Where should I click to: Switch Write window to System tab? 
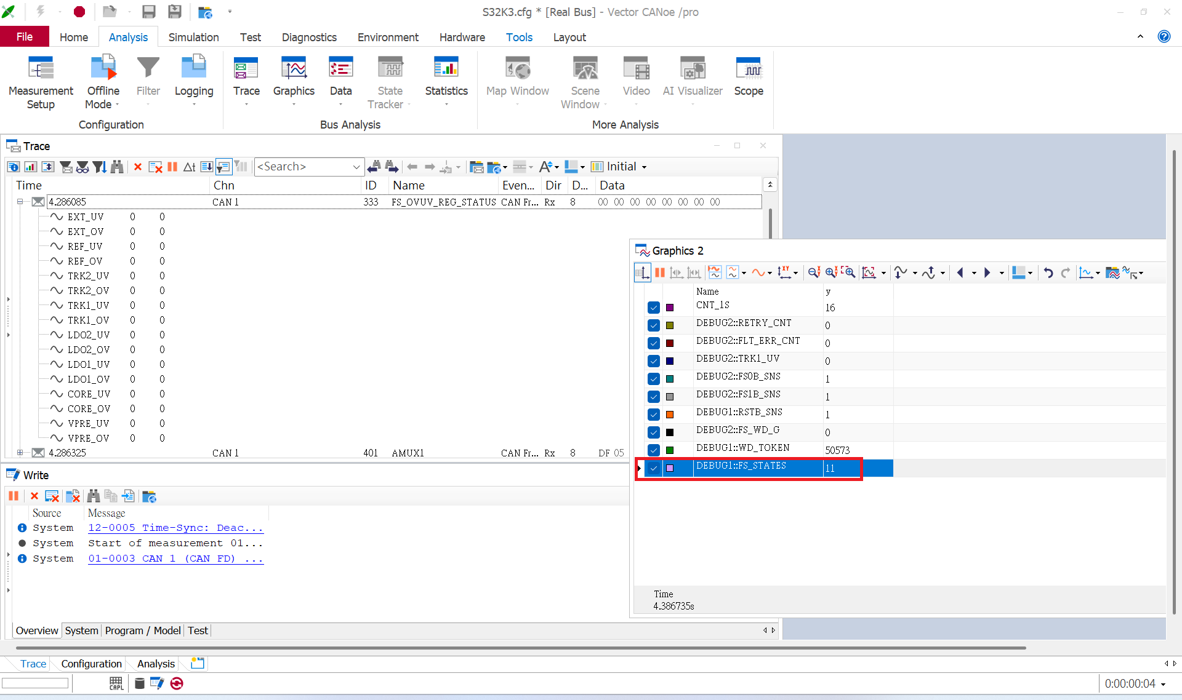tap(81, 630)
